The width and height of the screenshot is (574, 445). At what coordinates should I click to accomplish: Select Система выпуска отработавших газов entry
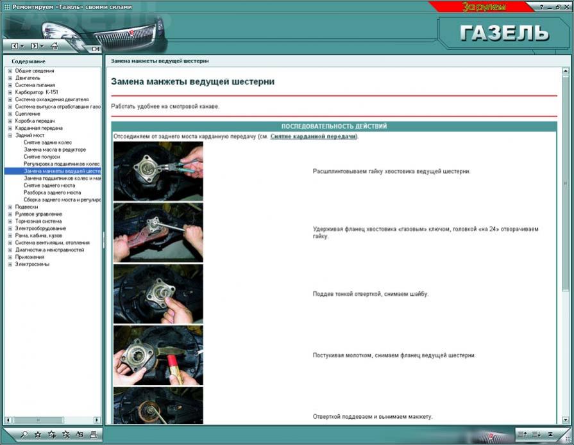pos(58,107)
